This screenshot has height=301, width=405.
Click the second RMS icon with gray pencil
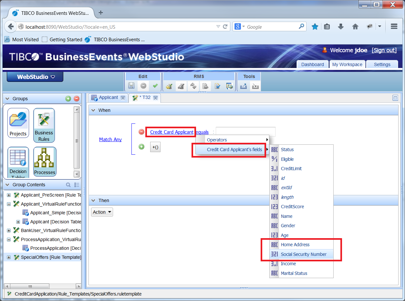click(181, 86)
